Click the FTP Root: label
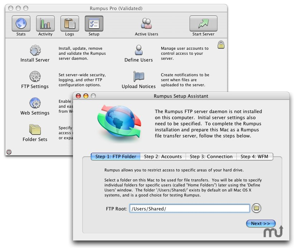 click(117, 209)
